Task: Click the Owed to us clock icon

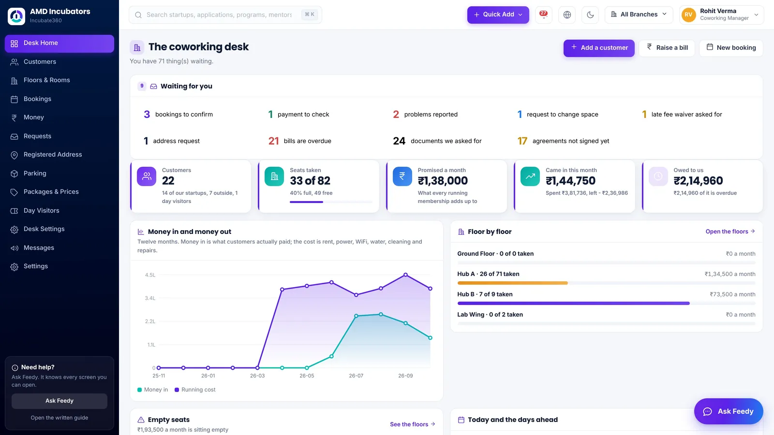Action: click(x=658, y=176)
